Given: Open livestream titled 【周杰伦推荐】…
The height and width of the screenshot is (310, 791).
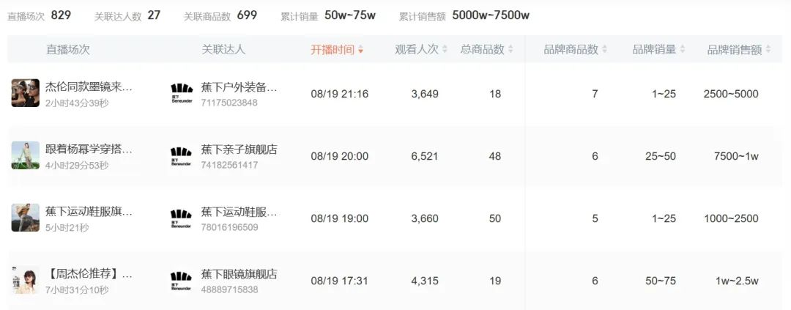Looking at the screenshot, I should click(89, 275).
